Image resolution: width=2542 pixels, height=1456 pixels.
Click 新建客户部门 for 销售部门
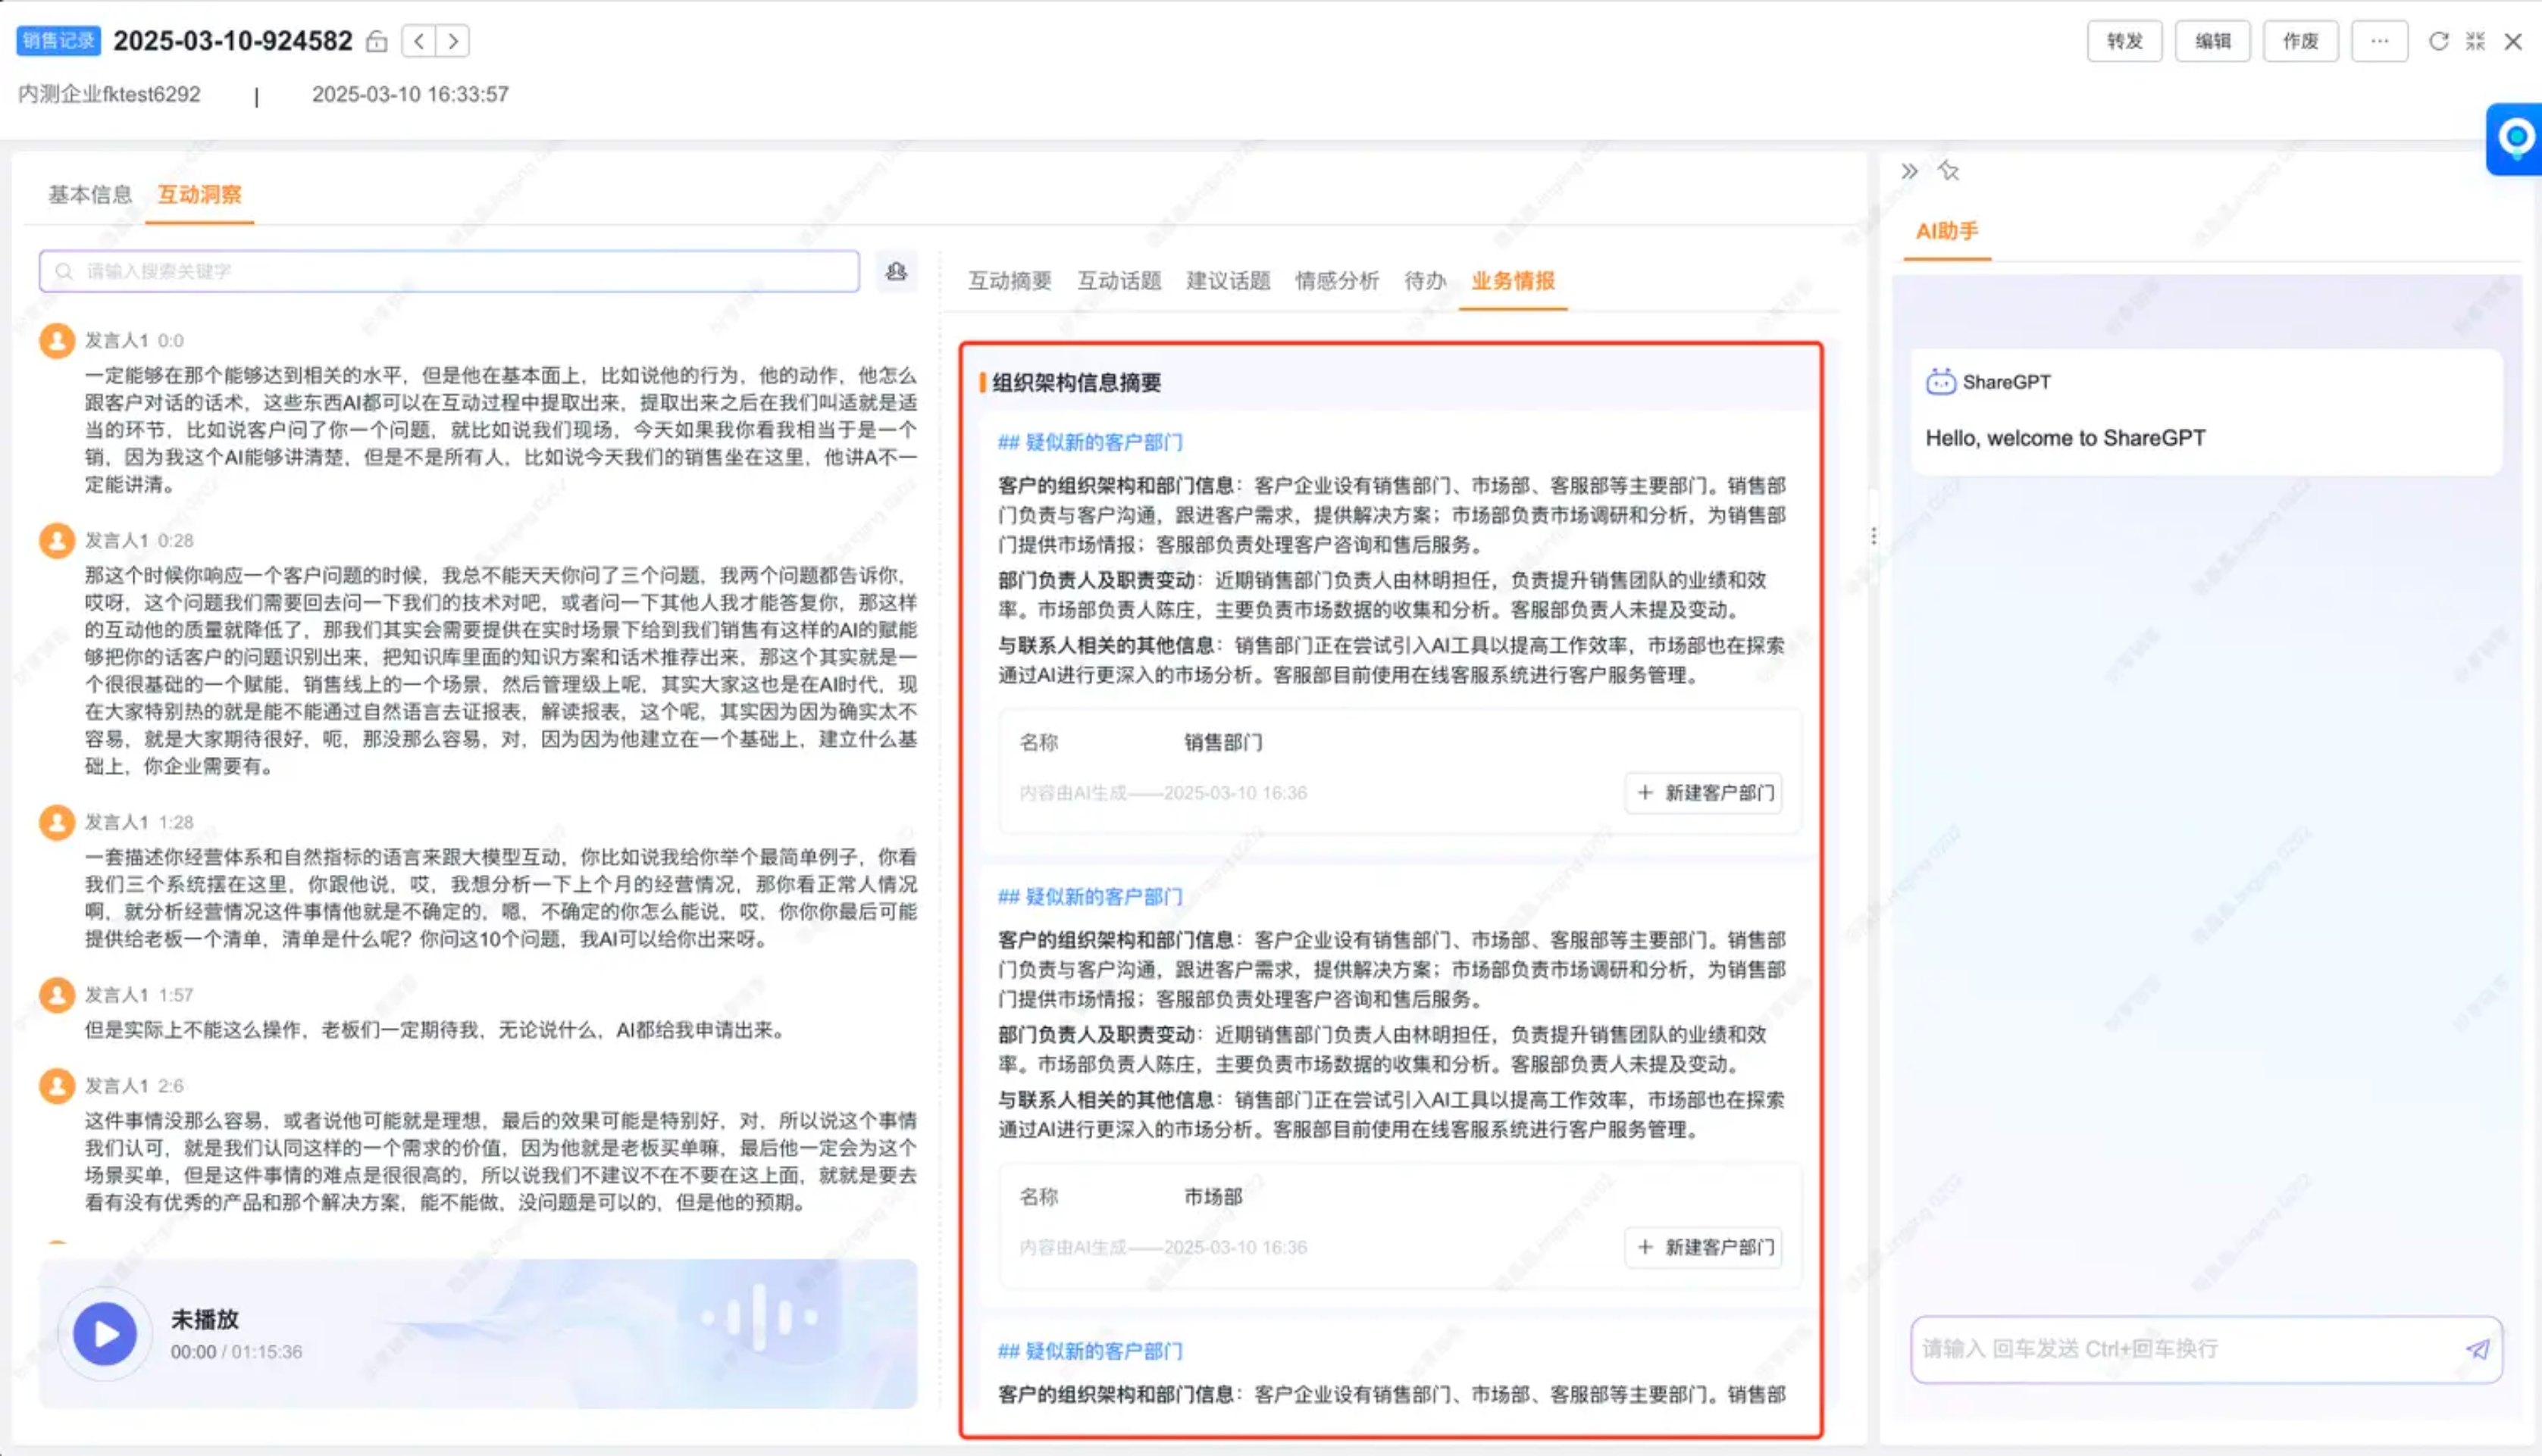tap(1704, 793)
